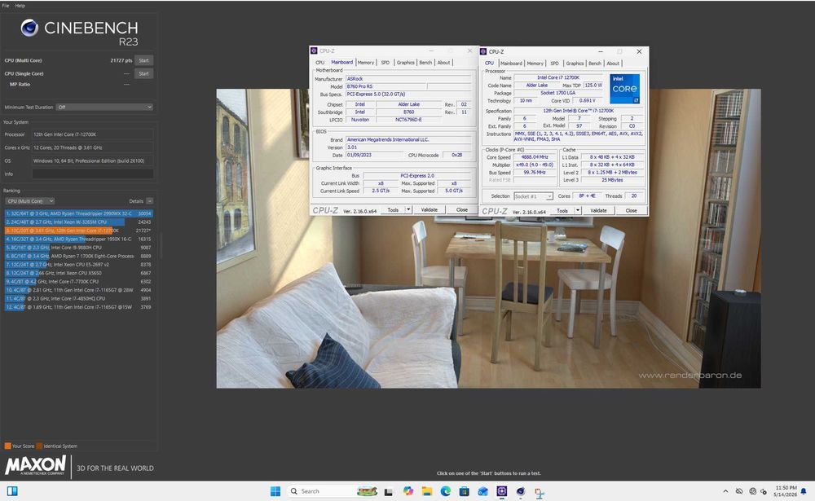The width and height of the screenshot is (815, 501).
Task: Start the CPU (Single Core) test
Action: point(144,74)
